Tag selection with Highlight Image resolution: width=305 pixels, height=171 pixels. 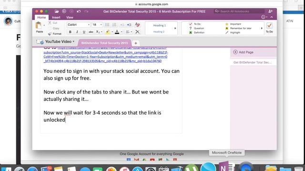pyautogui.click(x=233, y=33)
